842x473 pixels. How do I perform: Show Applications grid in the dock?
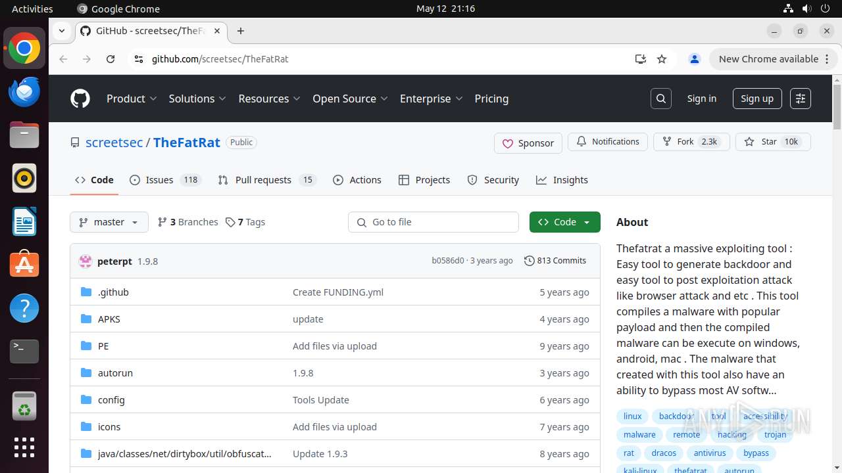click(x=24, y=447)
